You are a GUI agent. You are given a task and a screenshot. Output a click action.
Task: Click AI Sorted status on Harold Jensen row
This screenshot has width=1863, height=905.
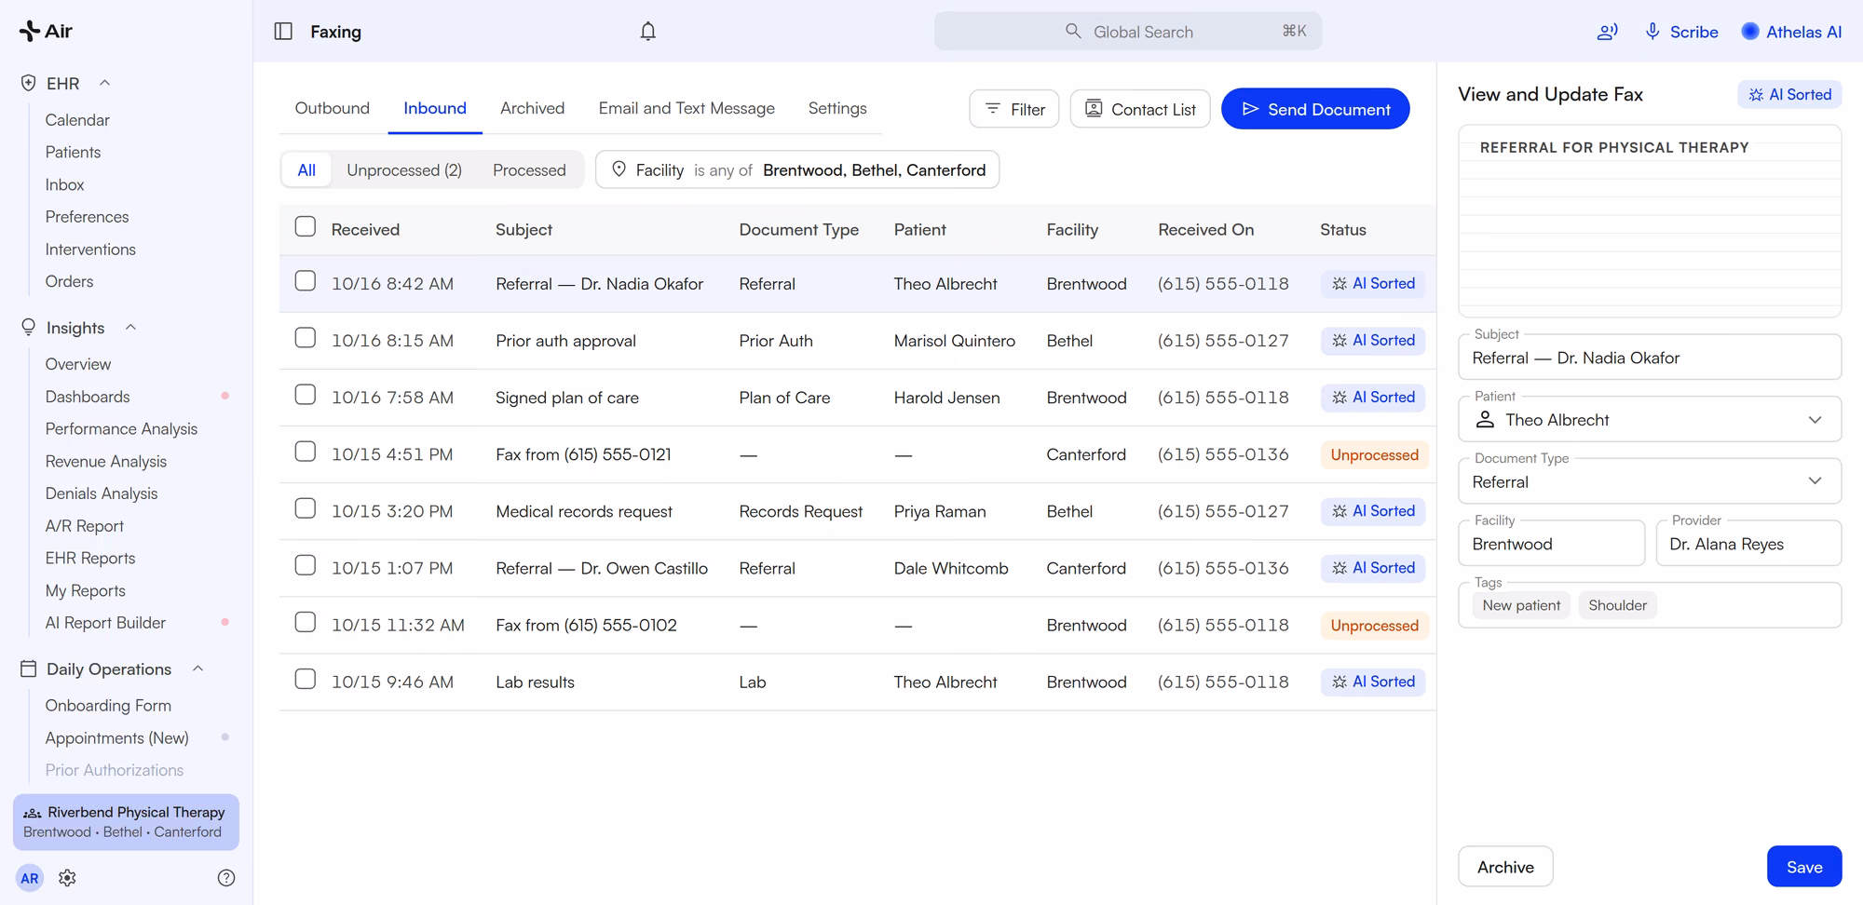tap(1373, 398)
